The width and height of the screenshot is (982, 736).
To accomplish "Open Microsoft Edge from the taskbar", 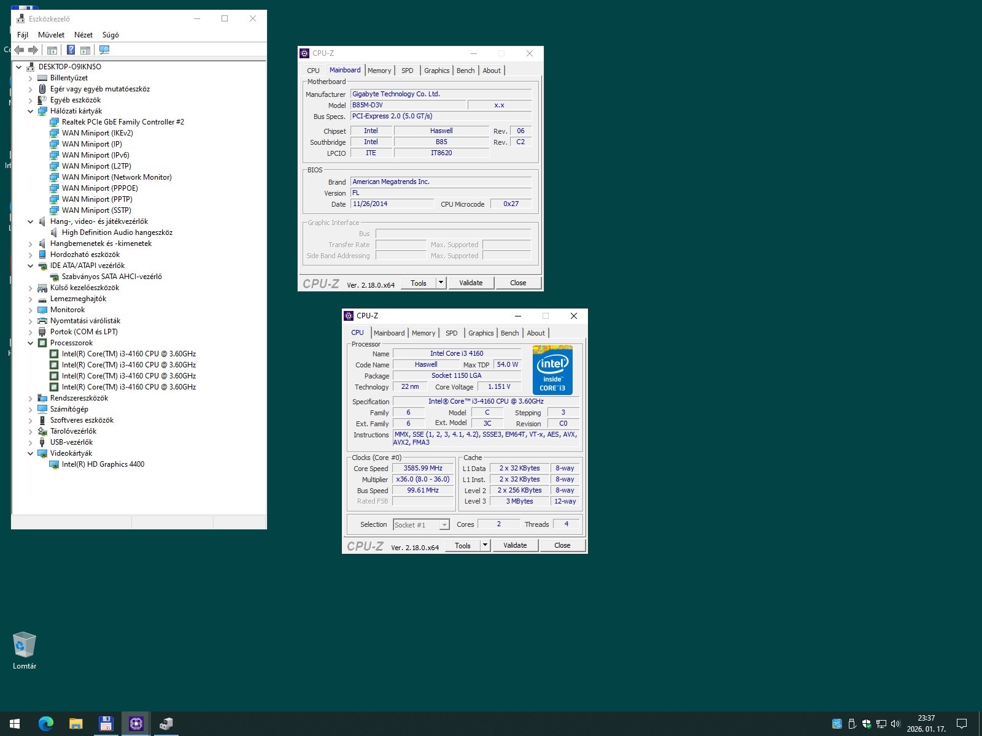I will tap(46, 724).
